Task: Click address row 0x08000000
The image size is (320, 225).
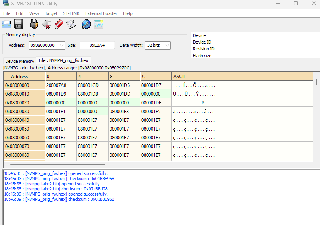Action: pyautogui.click(x=24, y=85)
